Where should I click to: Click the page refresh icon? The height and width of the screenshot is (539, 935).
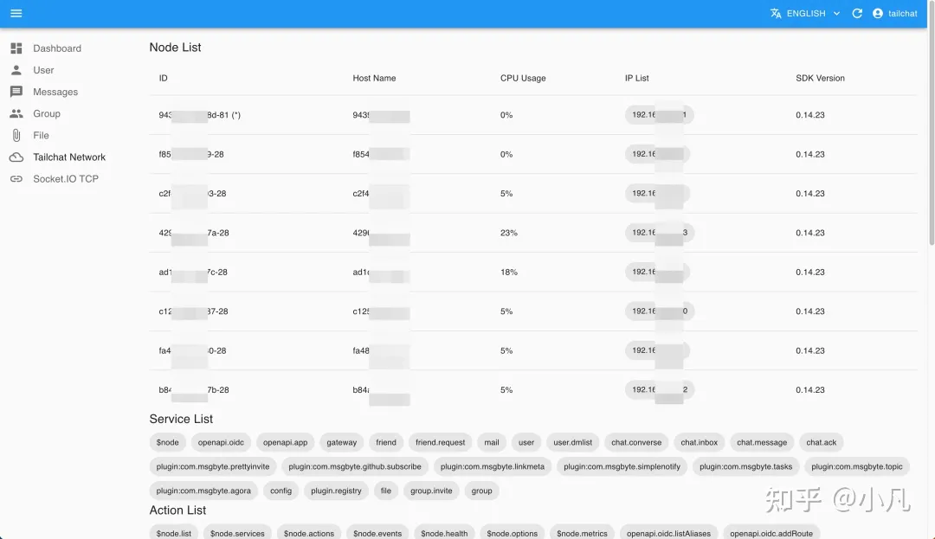tap(856, 13)
